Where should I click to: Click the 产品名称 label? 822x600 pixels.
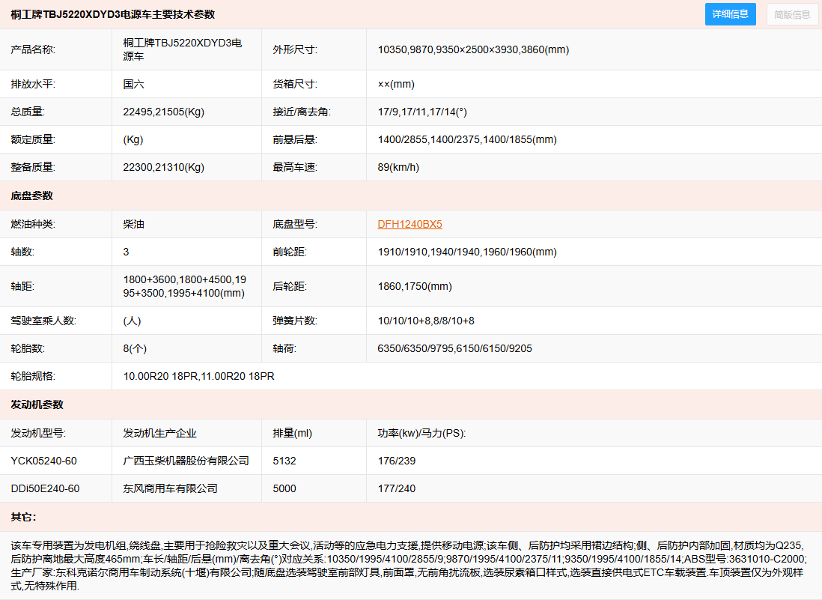coord(33,49)
